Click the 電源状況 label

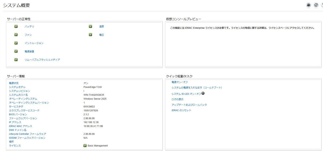coord(14,83)
